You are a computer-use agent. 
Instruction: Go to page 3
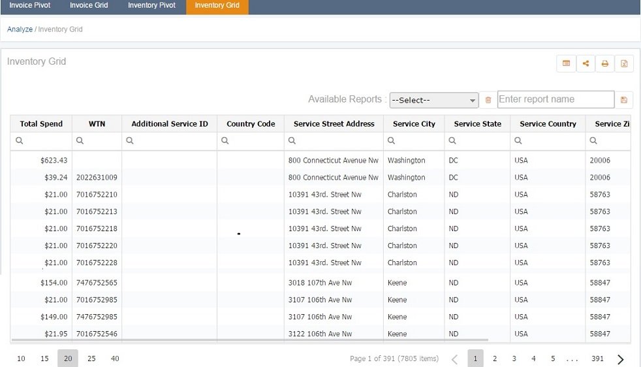tap(514, 359)
